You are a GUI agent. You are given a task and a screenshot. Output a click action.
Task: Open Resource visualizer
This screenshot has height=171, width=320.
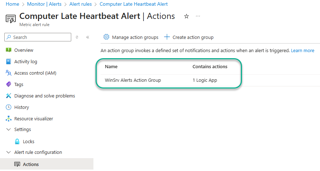point(34,119)
